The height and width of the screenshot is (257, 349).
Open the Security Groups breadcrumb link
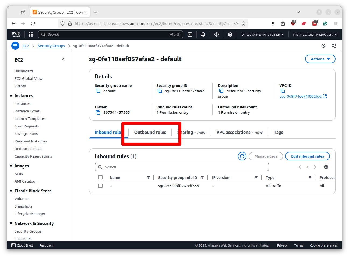(51, 46)
